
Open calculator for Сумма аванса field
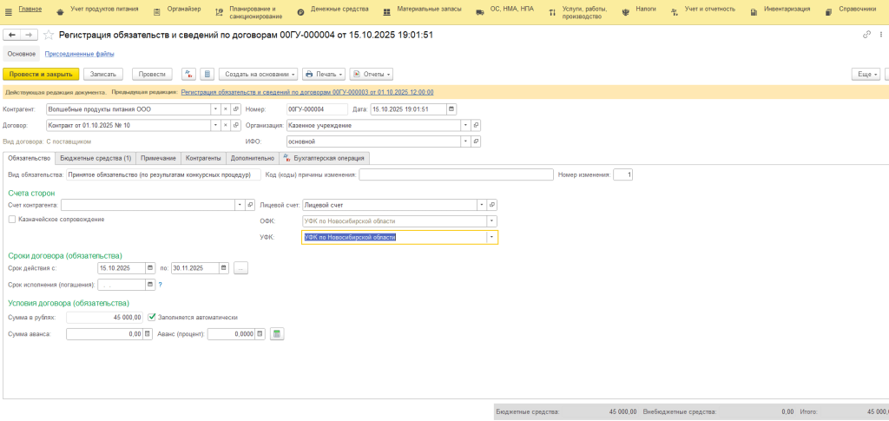click(148, 333)
